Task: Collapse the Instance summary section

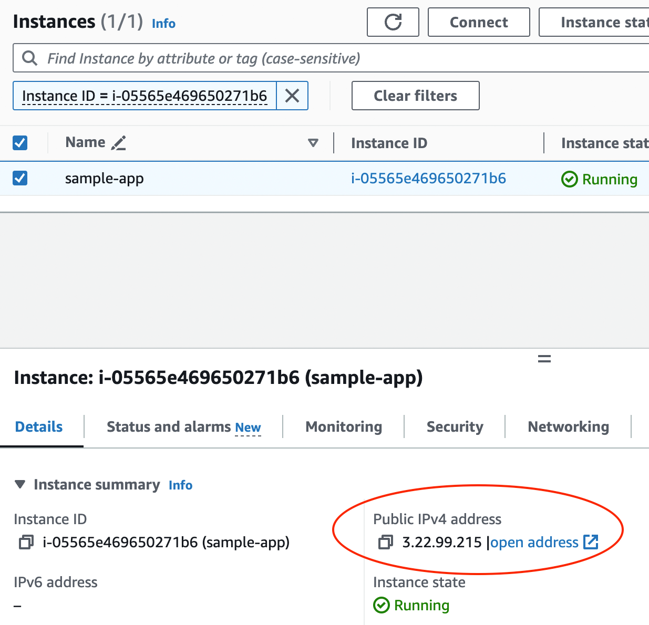Action: point(20,484)
